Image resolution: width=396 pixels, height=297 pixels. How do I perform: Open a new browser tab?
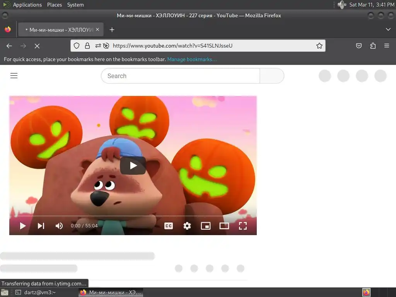point(112,30)
